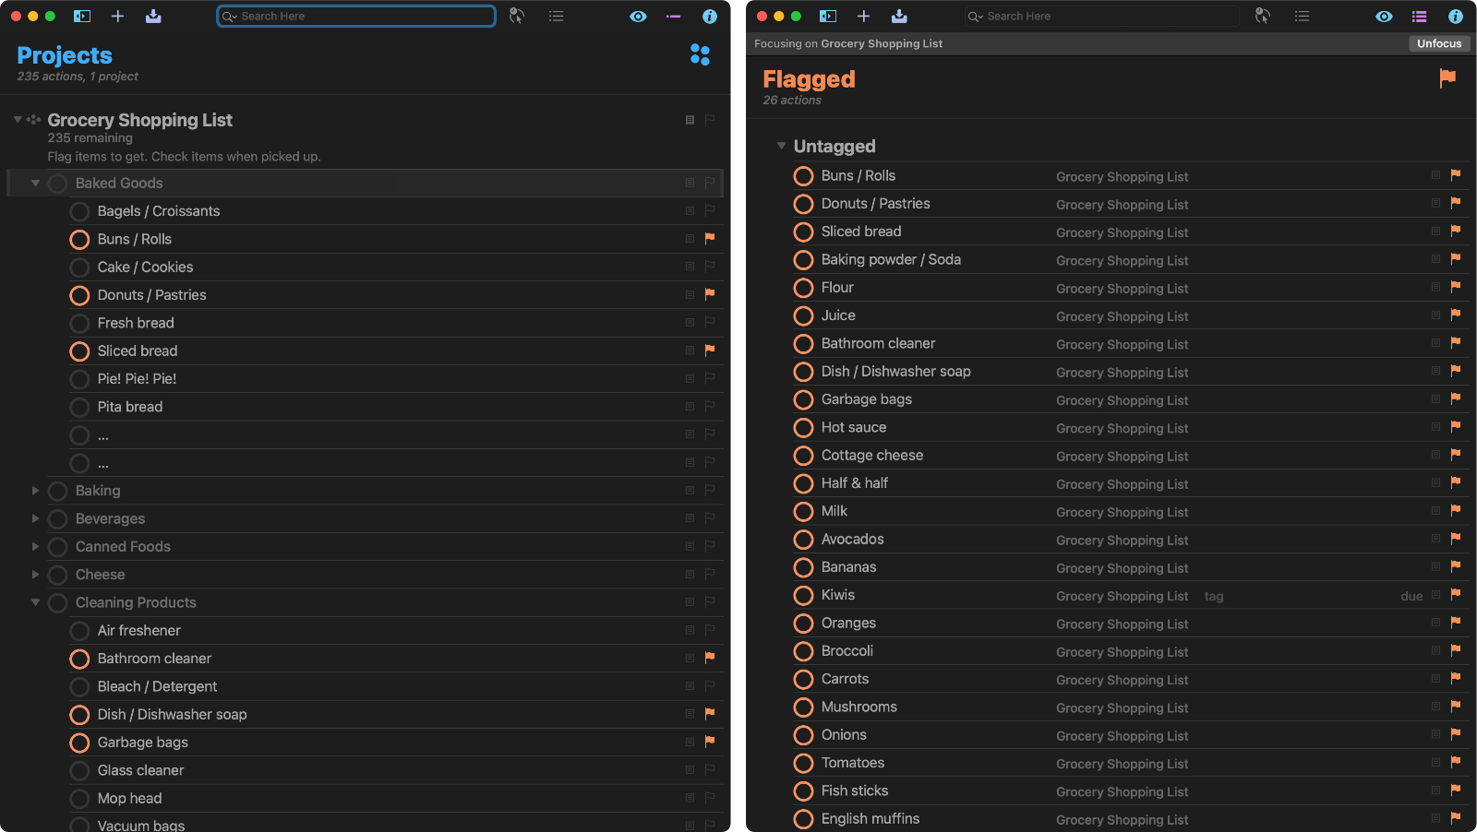1477x832 pixels.
Task: Open View options eye icon in Flagged window
Action: 1384,16
